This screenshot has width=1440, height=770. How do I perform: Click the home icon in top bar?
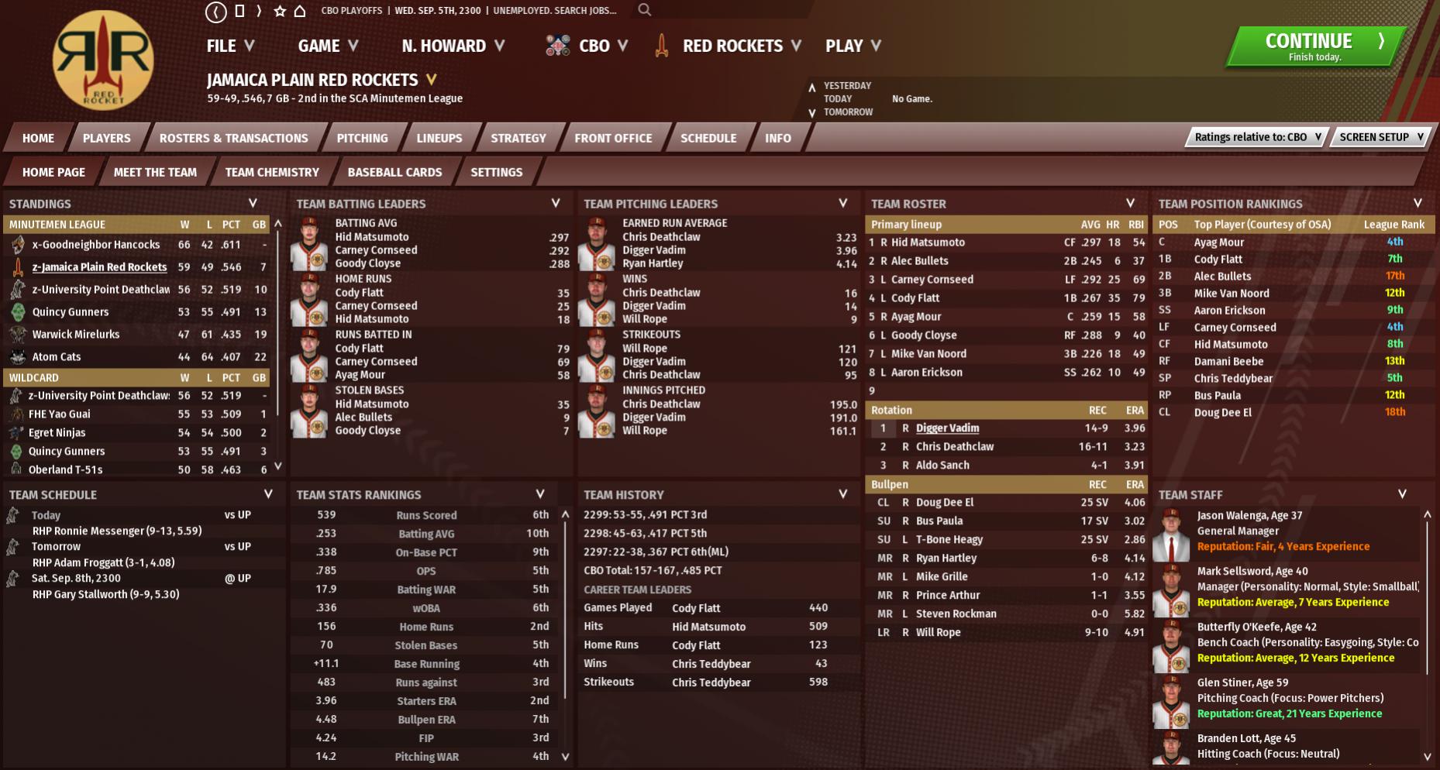coord(300,11)
